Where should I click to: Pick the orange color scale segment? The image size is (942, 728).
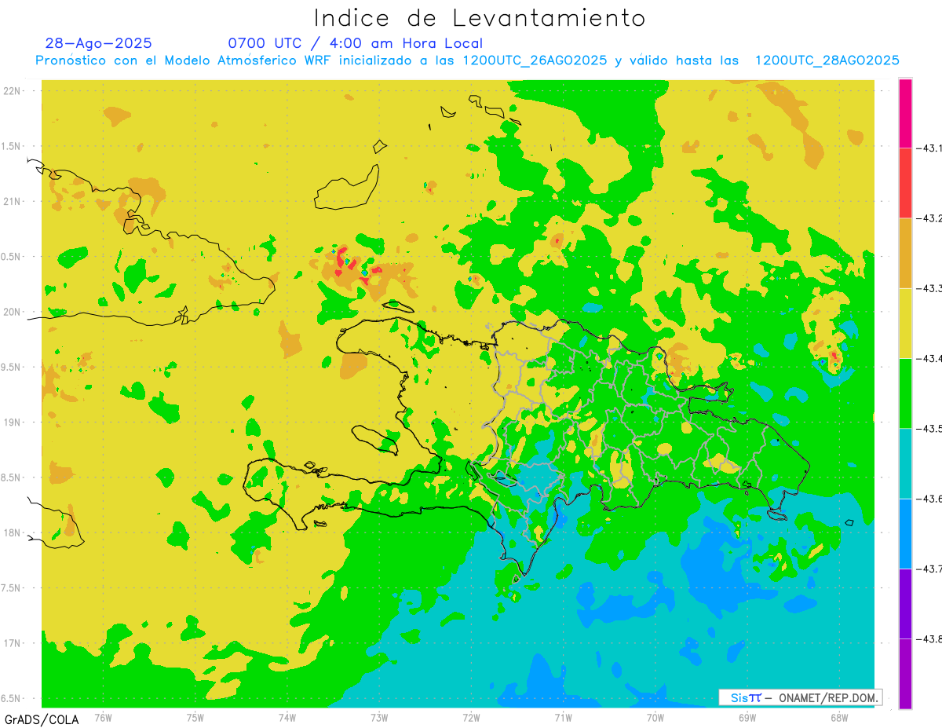905,253
